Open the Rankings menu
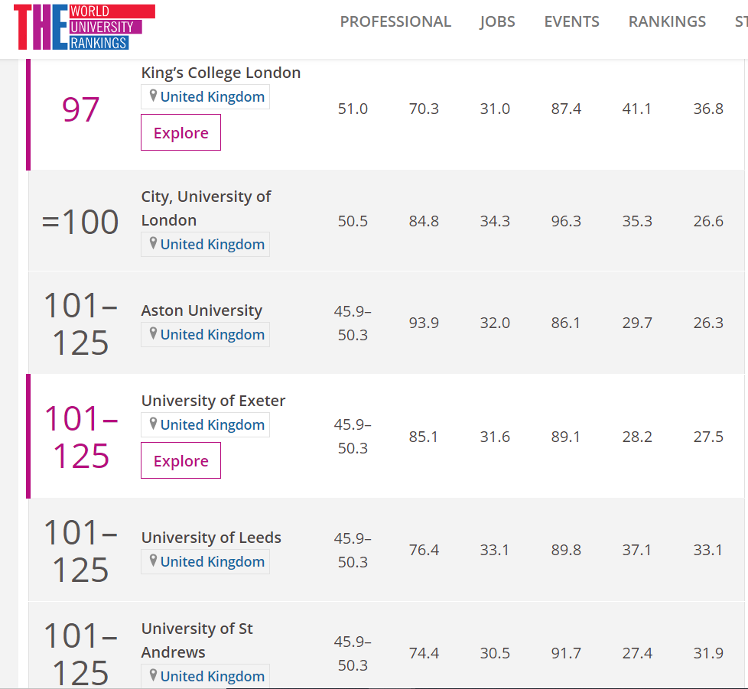This screenshot has width=748, height=689. tap(667, 21)
